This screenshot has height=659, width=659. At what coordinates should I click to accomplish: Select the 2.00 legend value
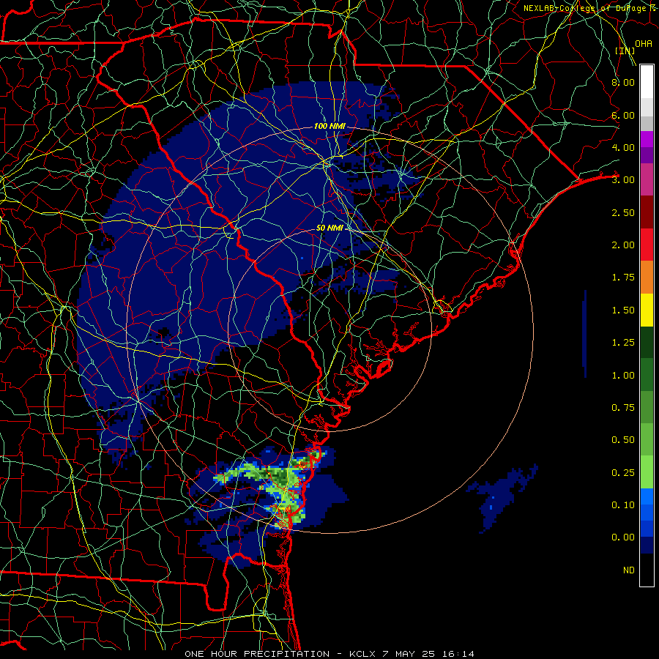pyautogui.click(x=623, y=245)
